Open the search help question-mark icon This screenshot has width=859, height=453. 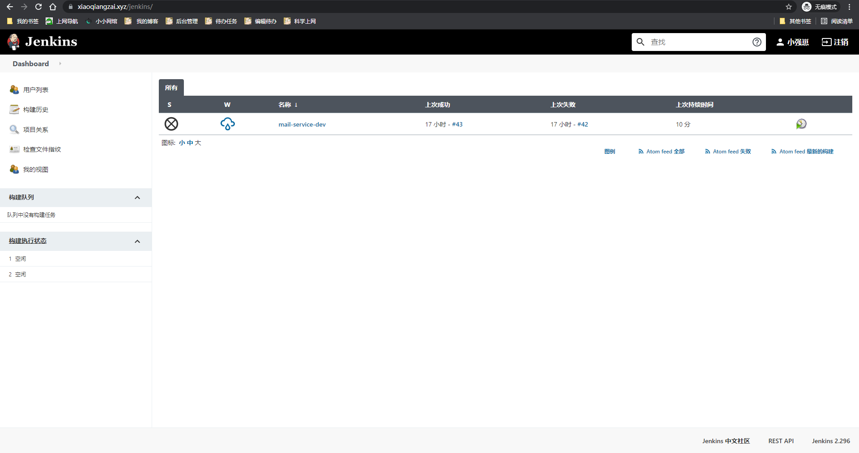757,42
